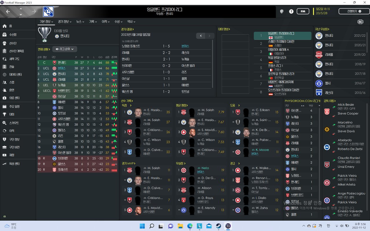Image resolution: width=370 pixels, height=231 pixels.
Task: Click the 진행하기 continue button
Action: pyautogui.click(x=354, y=11)
